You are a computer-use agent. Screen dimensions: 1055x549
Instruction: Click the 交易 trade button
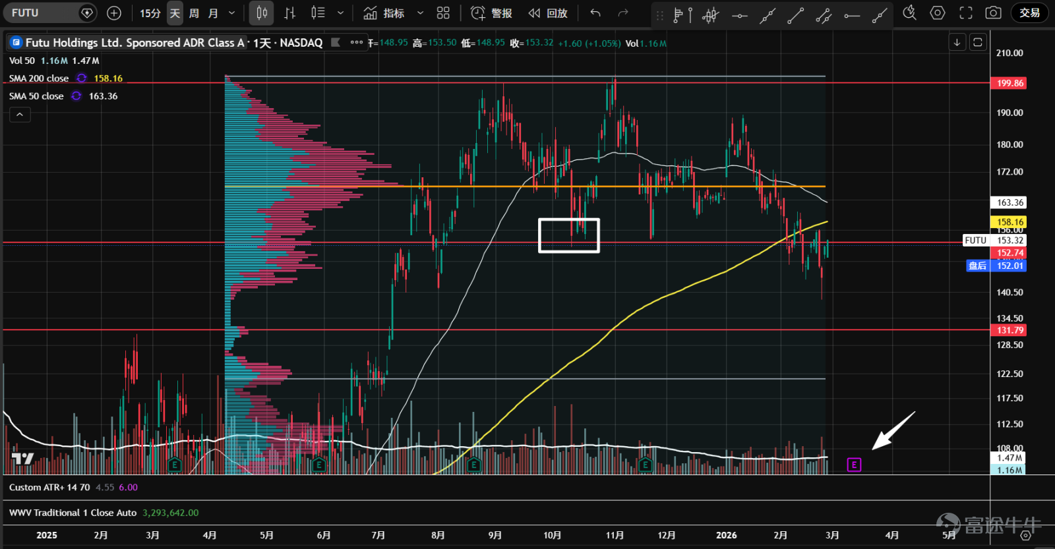[1030, 13]
